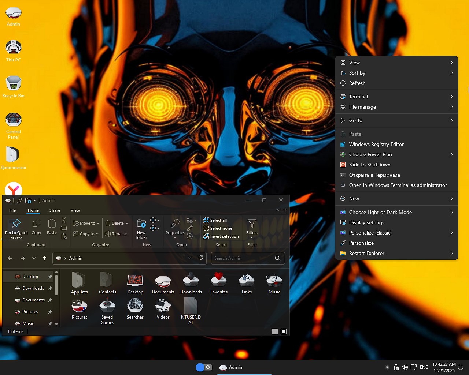Click the Rename button
Image resolution: width=469 pixels, height=375 pixels.
tap(119, 233)
